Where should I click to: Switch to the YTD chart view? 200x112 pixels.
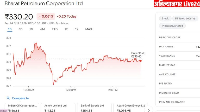(55, 29)
